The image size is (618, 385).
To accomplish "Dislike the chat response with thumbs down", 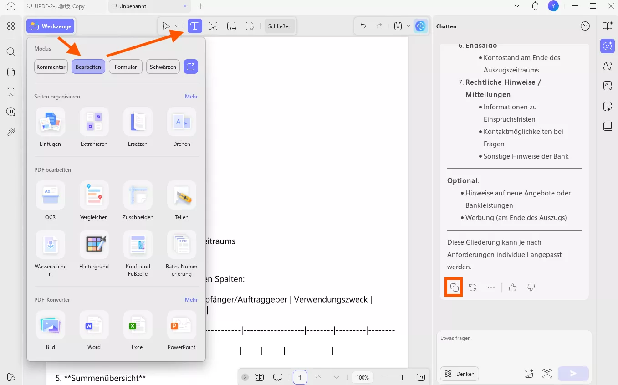I will [x=531, y=287].
